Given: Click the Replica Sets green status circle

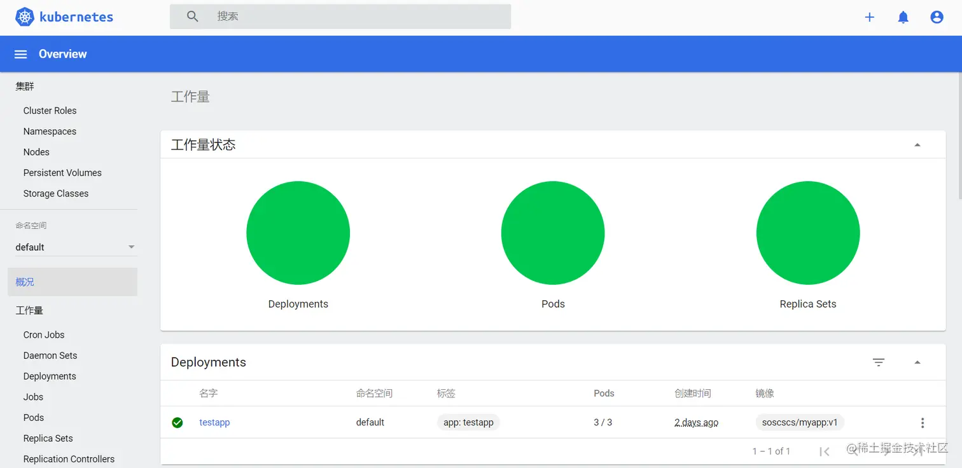Looking at the screenshot, I should (808, 233).
